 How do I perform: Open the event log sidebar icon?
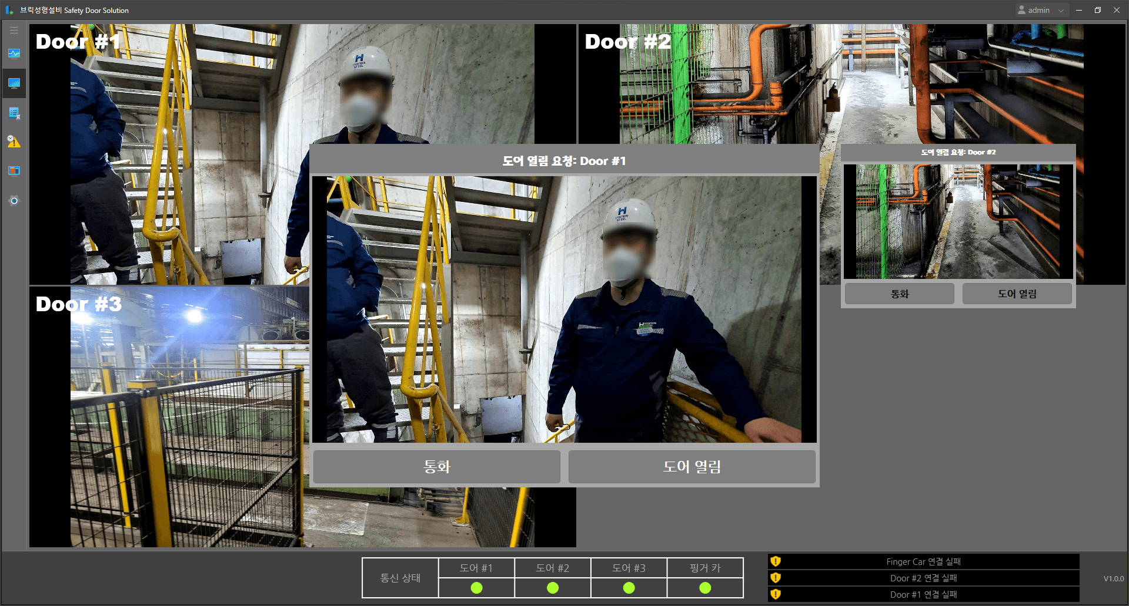tap(14, 113)
